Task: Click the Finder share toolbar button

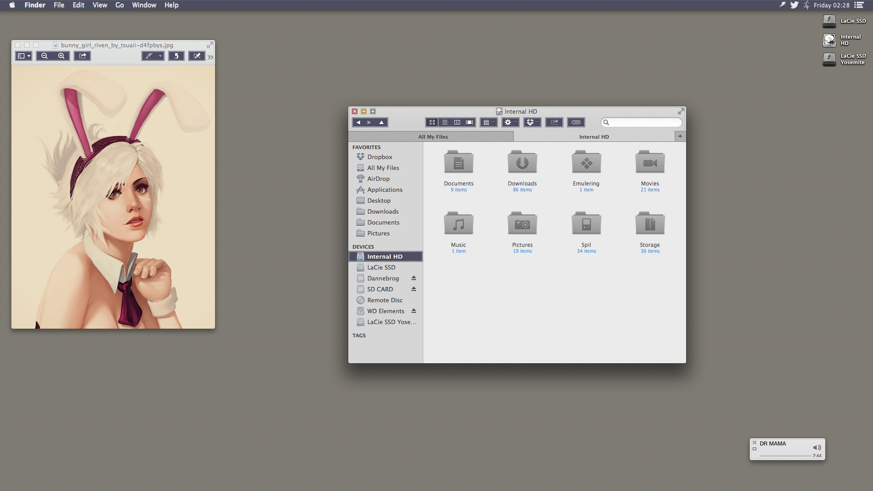Action: click(x=554, y=122)
